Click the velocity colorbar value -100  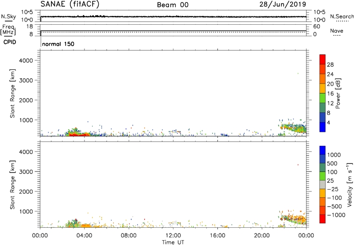point(335,198)
